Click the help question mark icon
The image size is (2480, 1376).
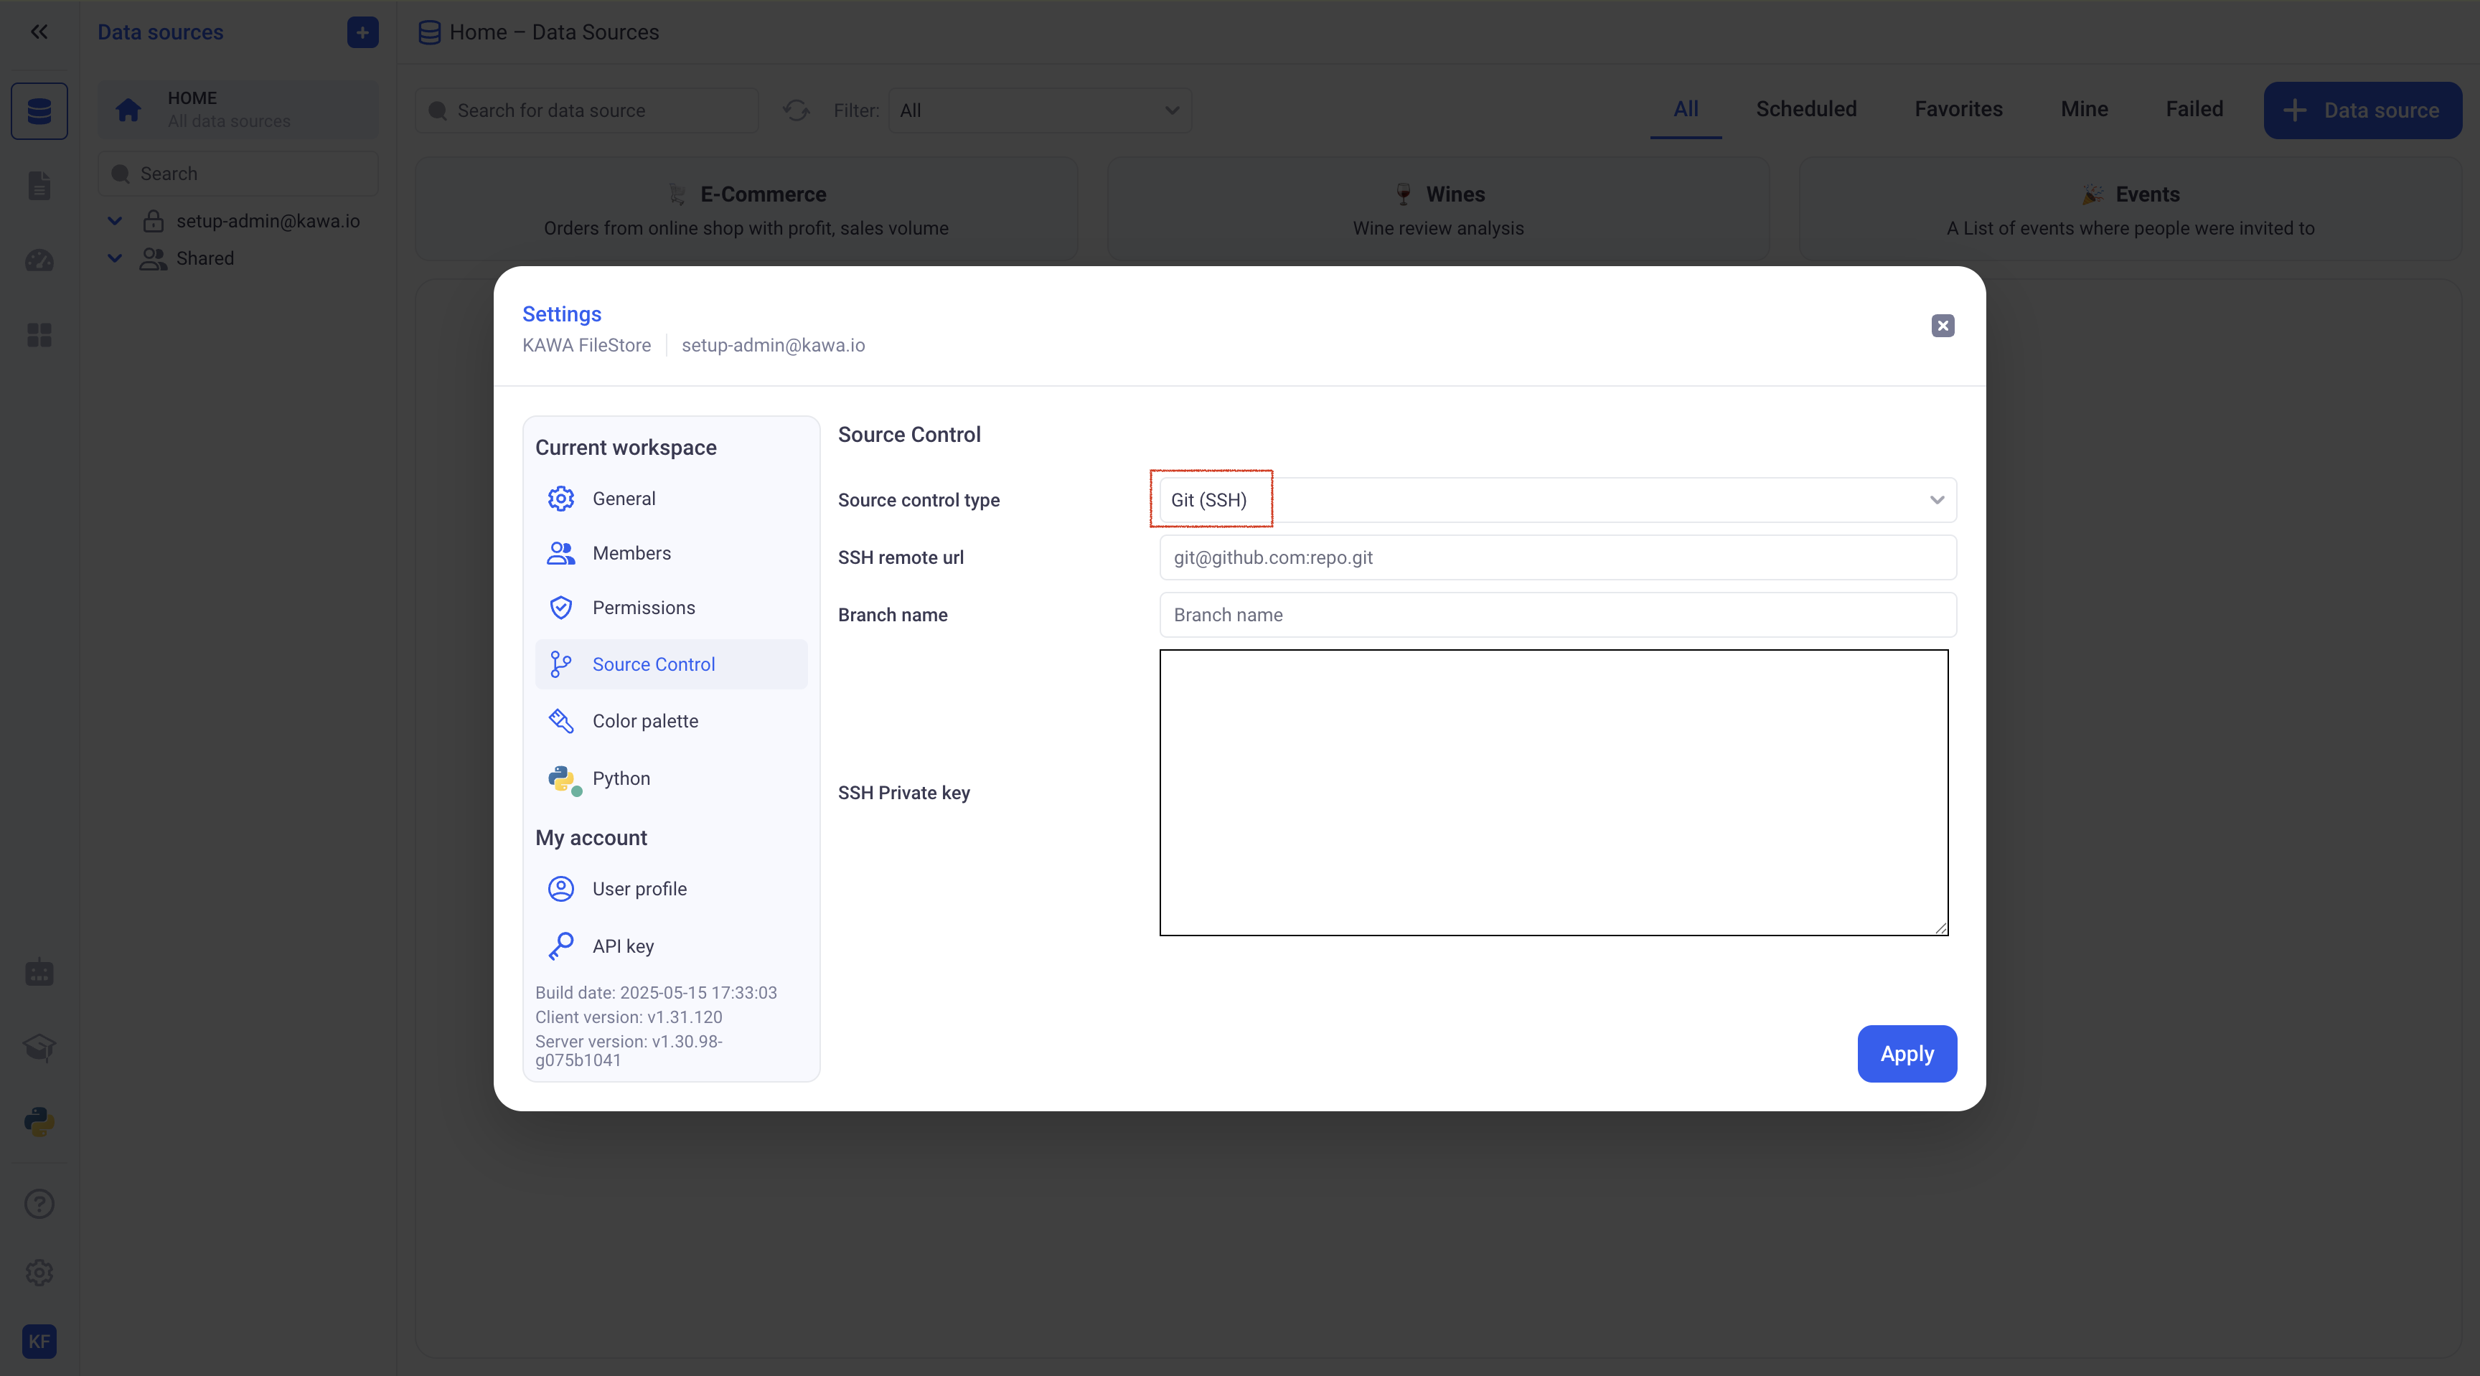(x=39, y=1203)
